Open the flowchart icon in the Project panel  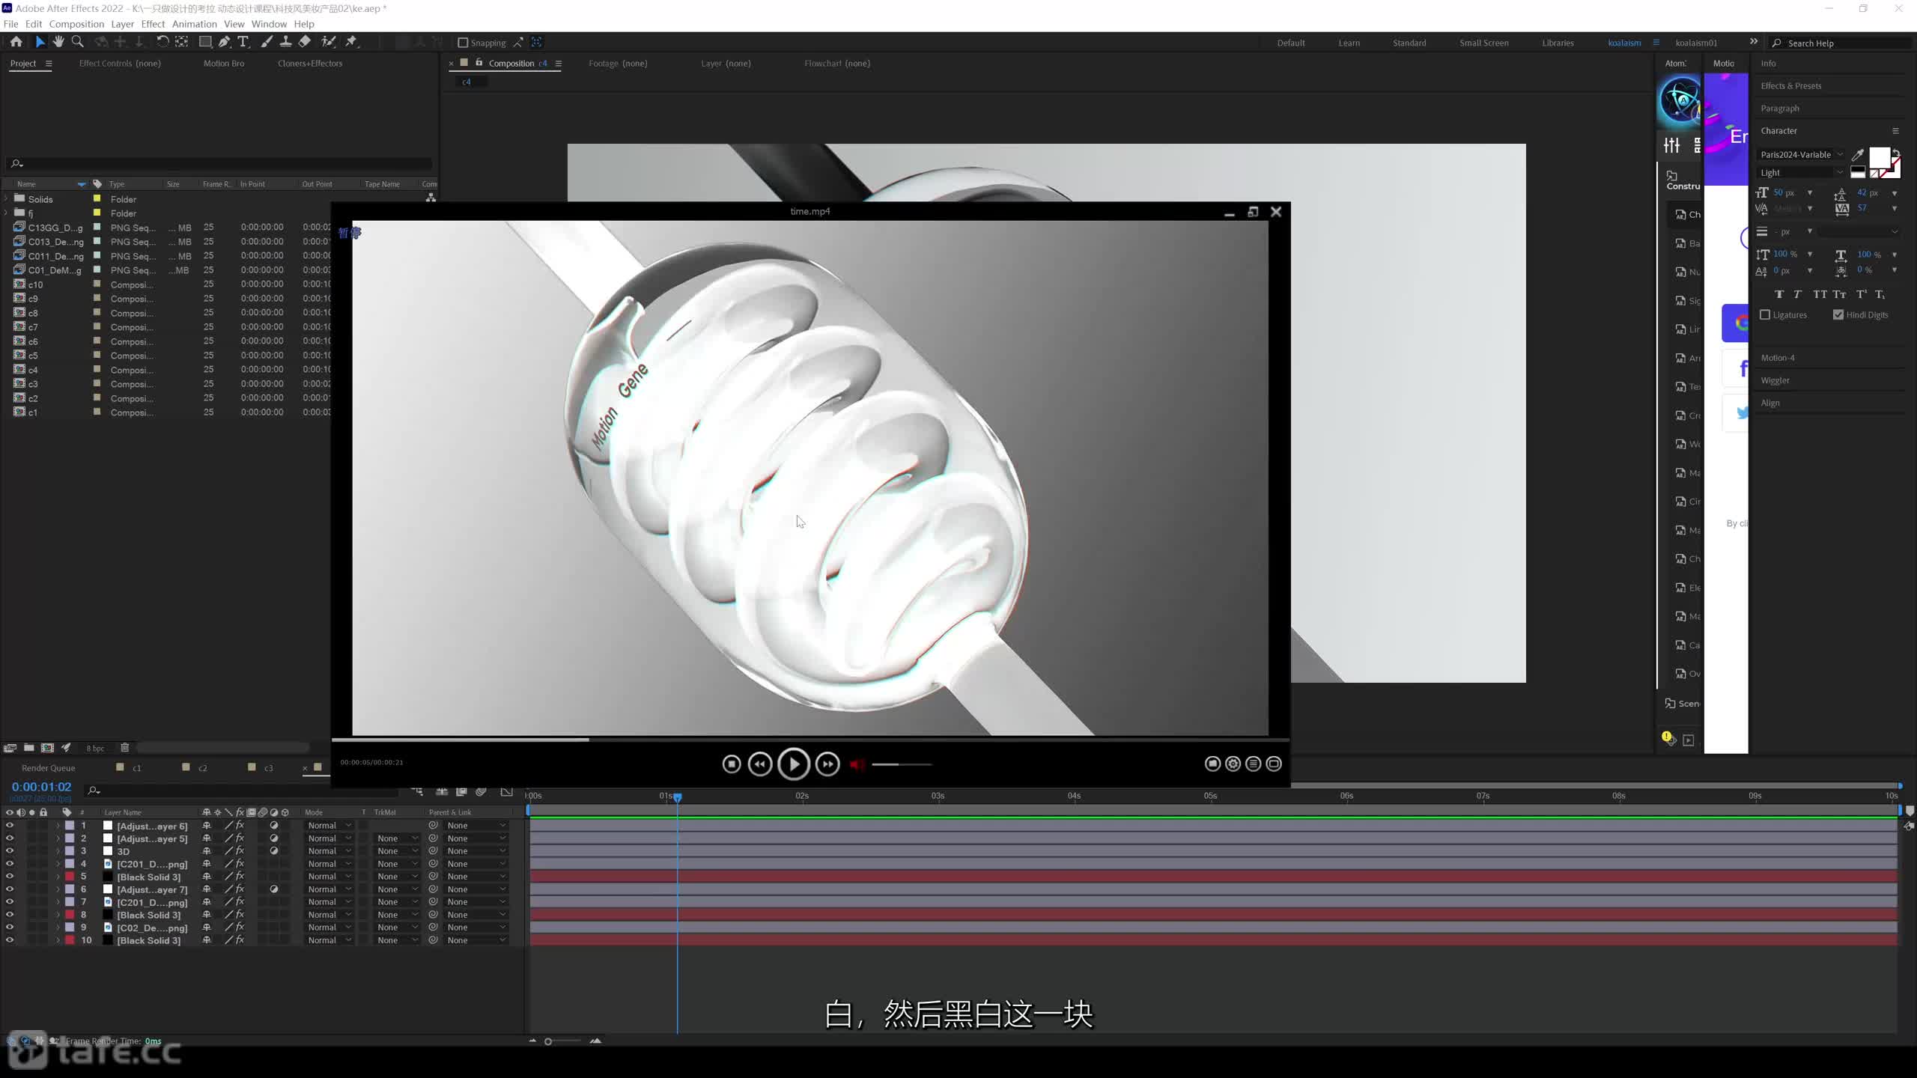[431, 198]
